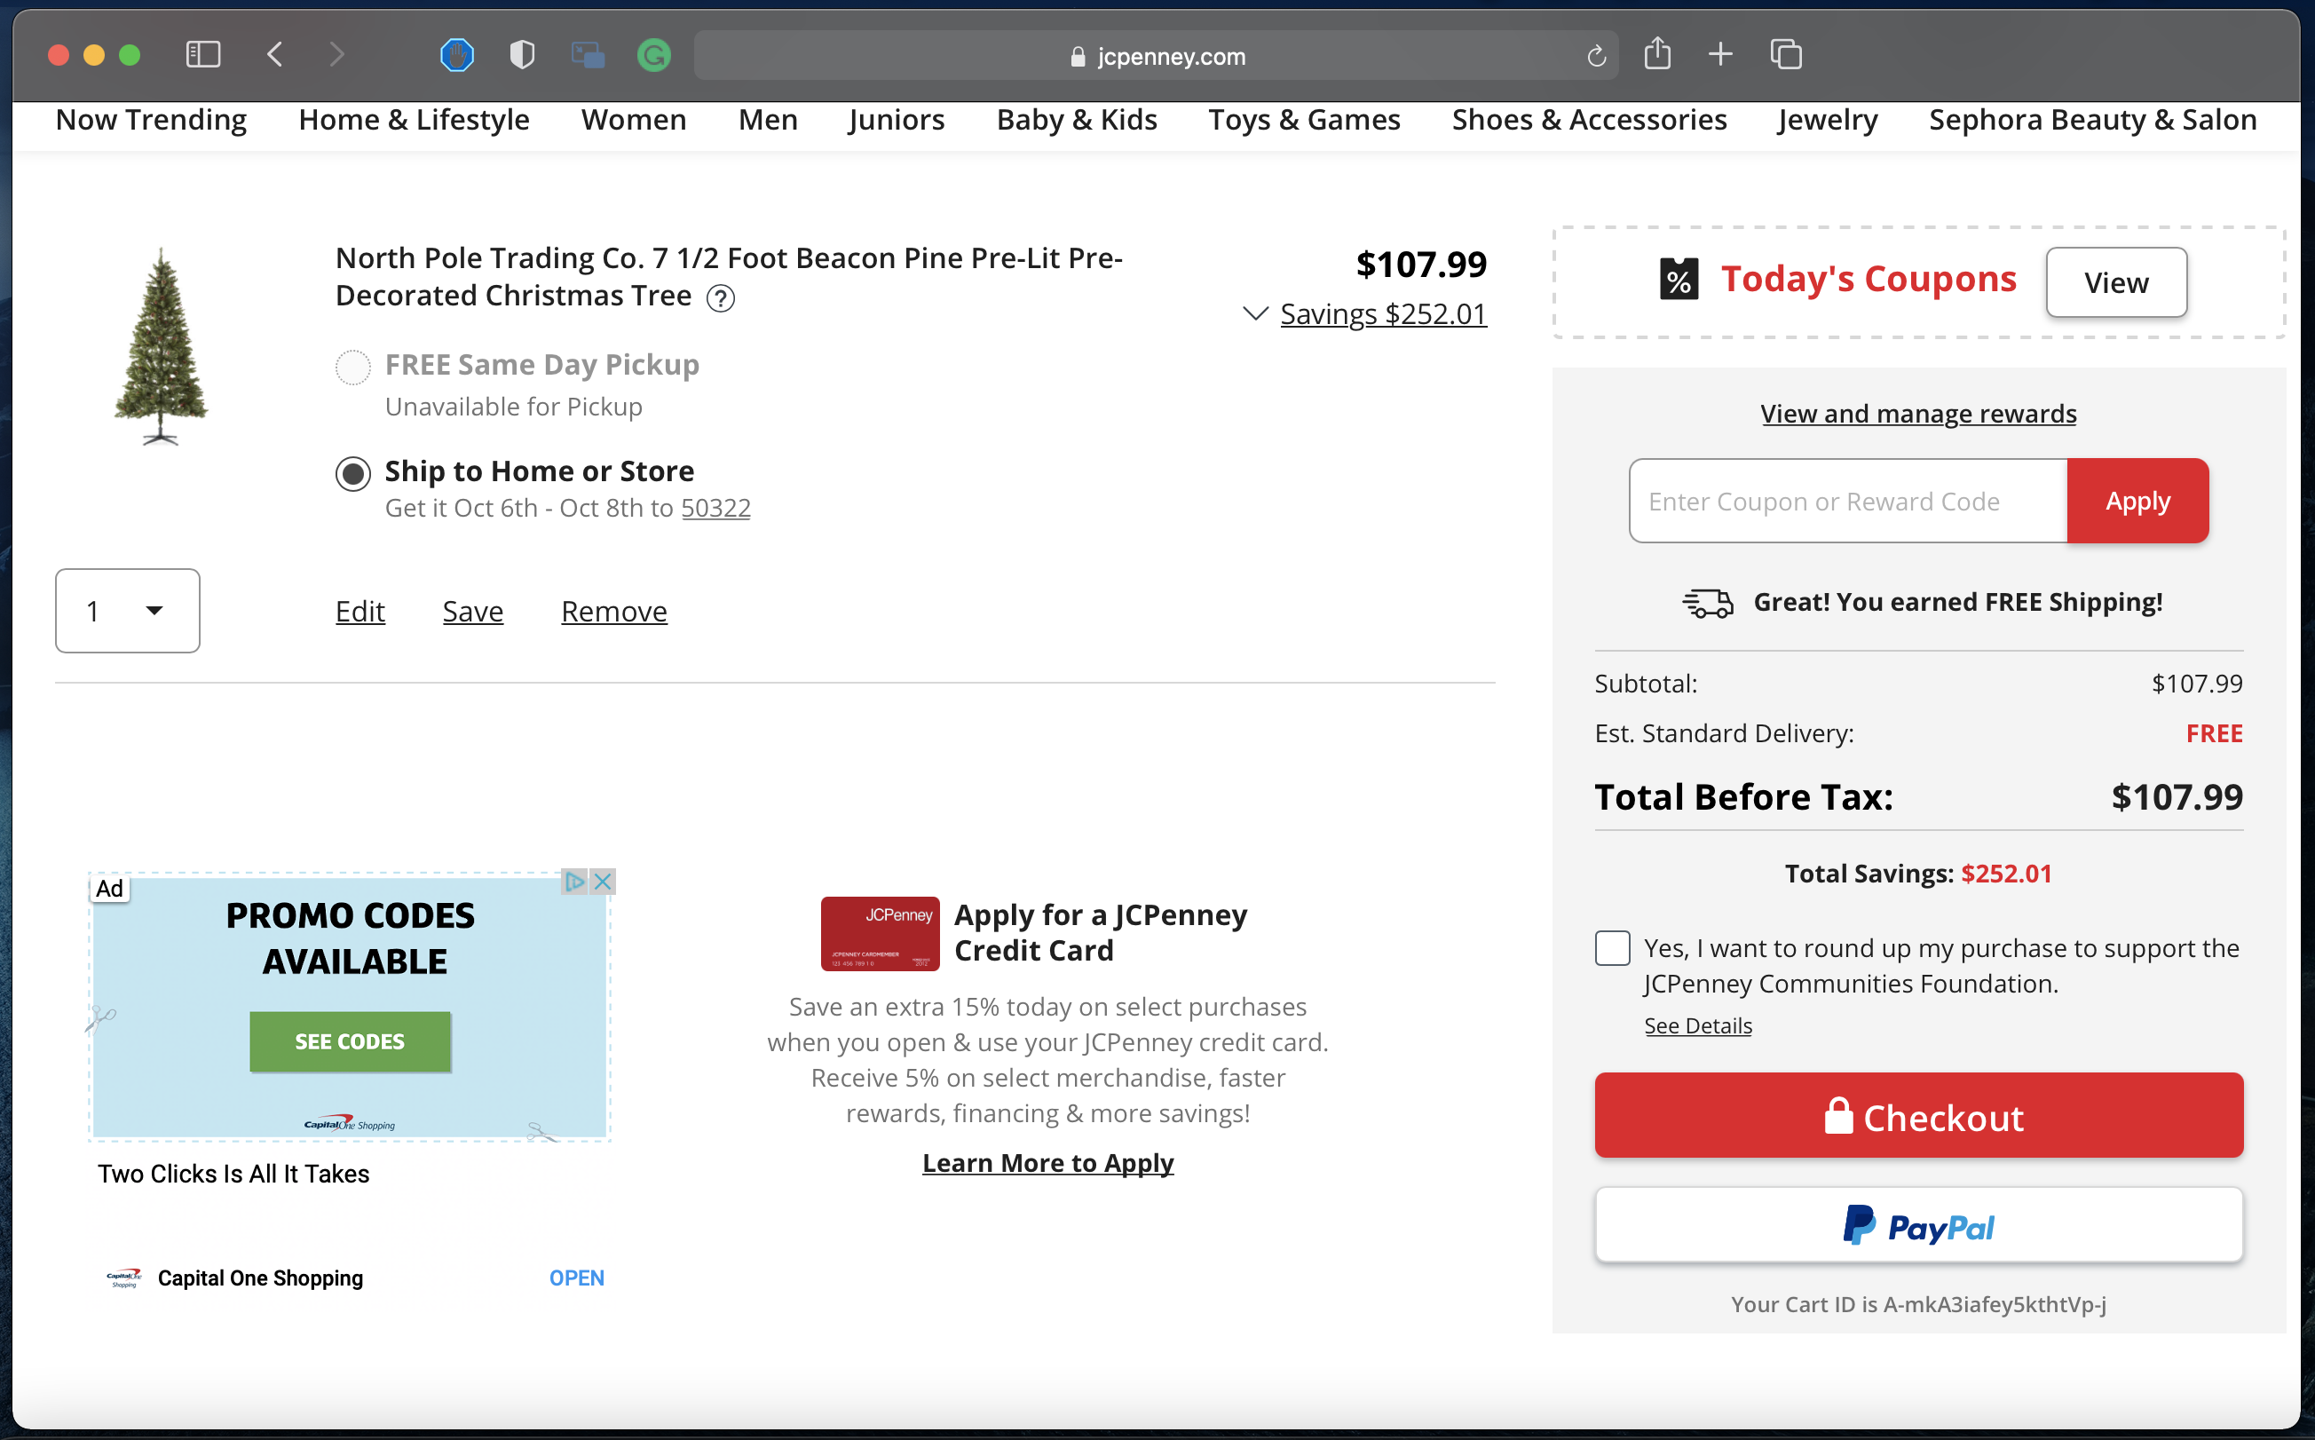This screenshot has width=2315, height=1440.
Task: Open the Men menu
Action: 768,120
